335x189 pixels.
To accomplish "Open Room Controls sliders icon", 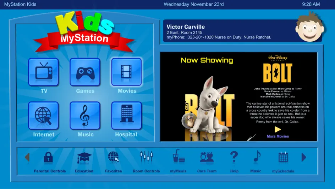I will (146, 157).
